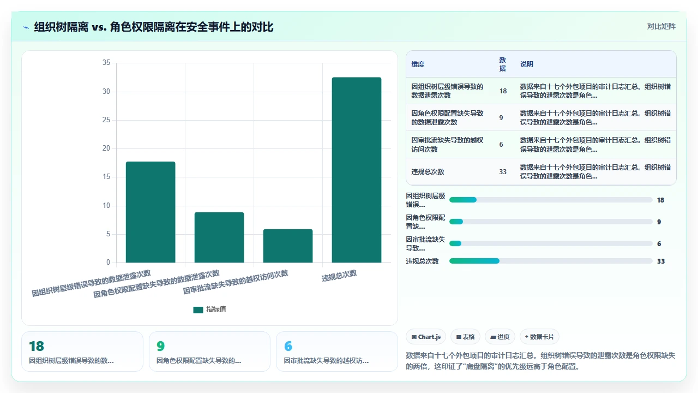Select table row 因审批流缺失导致的越权访问次数
Screen dimensions: 698x393
click(541, 145)
